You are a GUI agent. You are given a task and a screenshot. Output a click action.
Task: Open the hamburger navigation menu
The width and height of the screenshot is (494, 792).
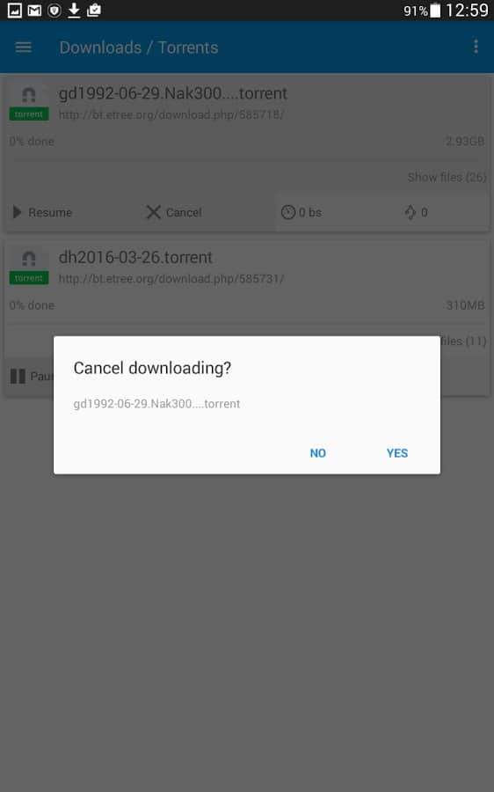pyautogui.click(x=23, y=48)
